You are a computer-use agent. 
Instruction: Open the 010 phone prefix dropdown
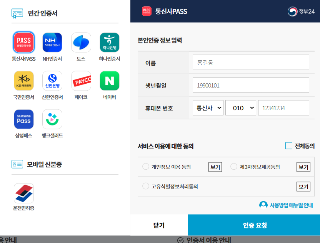click(241, 108)
